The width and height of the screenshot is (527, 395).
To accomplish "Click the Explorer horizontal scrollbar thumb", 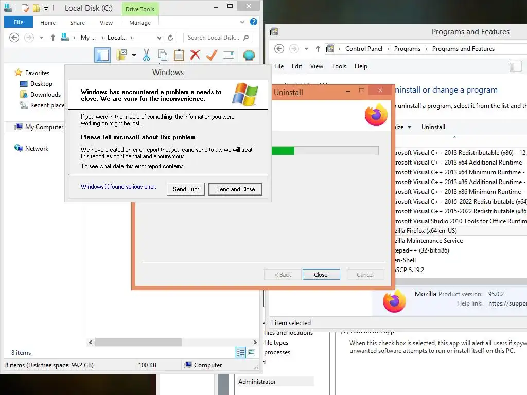I will point(138,342).
